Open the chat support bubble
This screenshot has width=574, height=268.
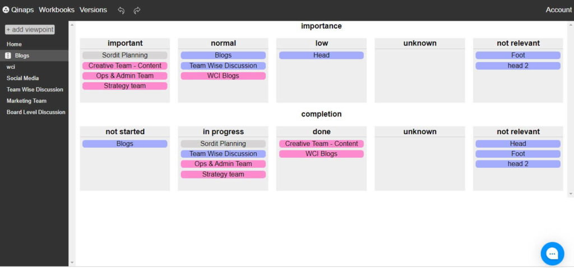click(x=552, y=253)
